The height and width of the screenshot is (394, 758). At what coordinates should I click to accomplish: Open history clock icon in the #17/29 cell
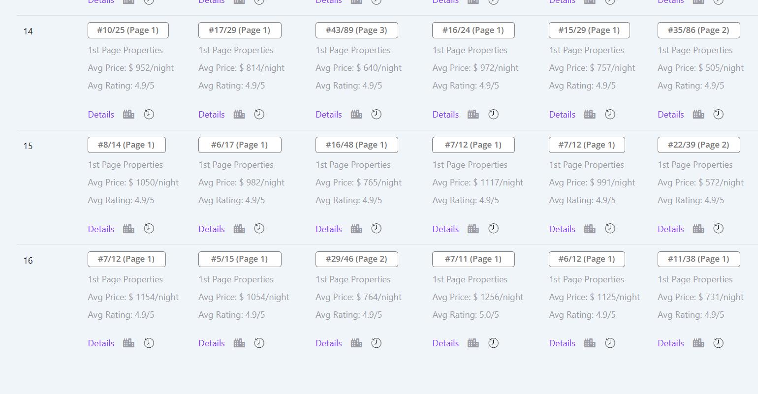[x=259, y=114]
